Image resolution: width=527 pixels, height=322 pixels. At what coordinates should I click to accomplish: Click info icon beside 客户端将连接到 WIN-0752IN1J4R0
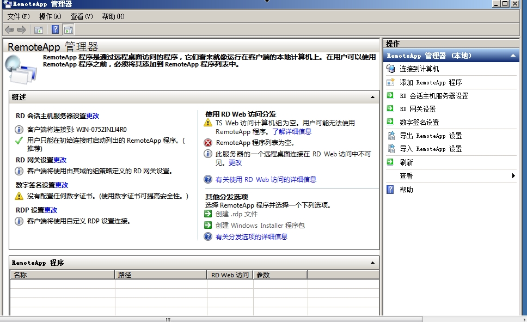19,130
